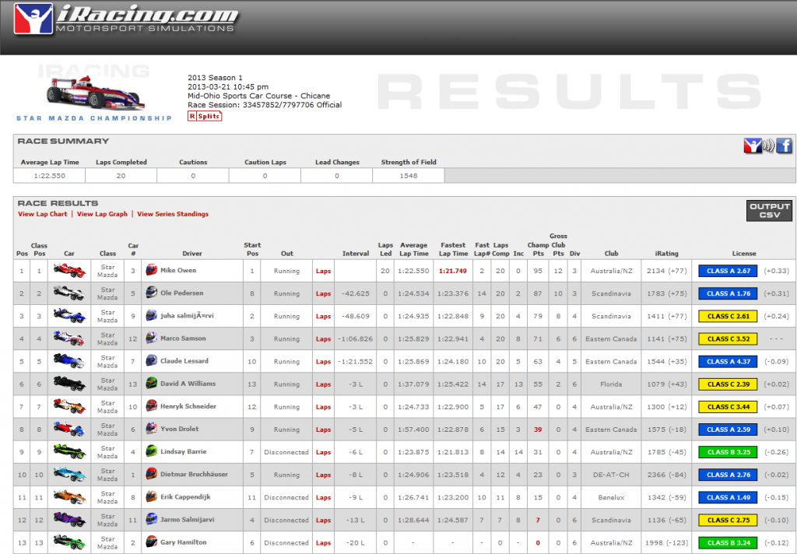
Task: Click the CLASS C 2.75 license badge
Action: [728, 521]
